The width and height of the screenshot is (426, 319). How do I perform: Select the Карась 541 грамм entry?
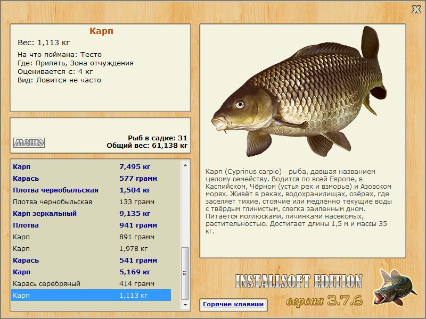coord(91,260)
